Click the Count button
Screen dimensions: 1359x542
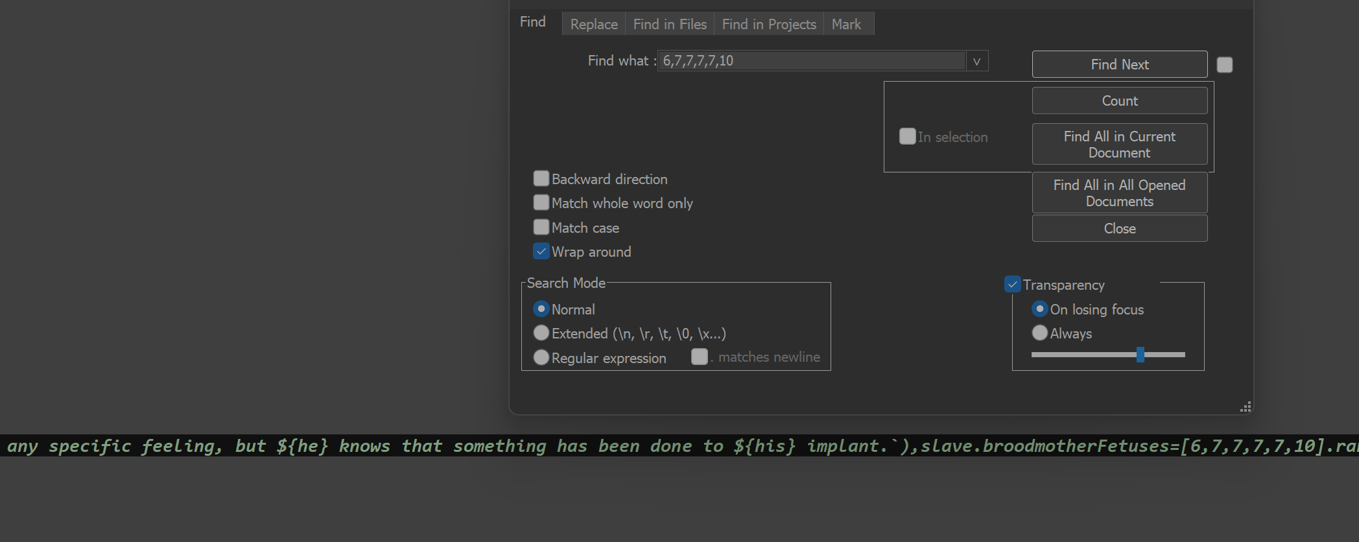point(1119,100)
